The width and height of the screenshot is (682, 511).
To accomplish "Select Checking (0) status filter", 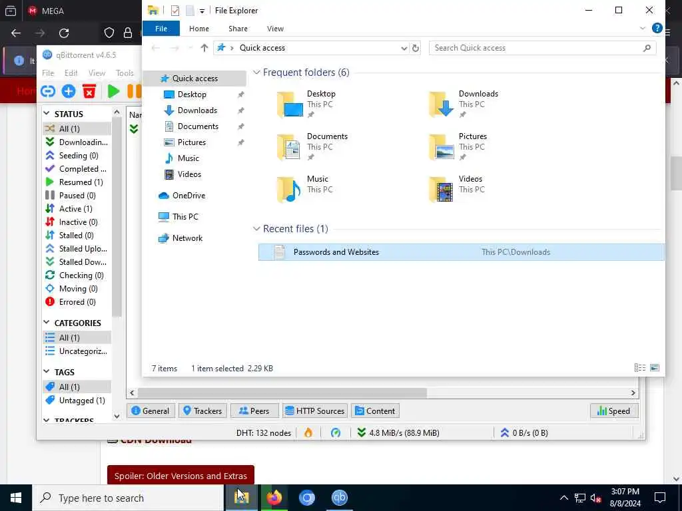I will (77, 275).
